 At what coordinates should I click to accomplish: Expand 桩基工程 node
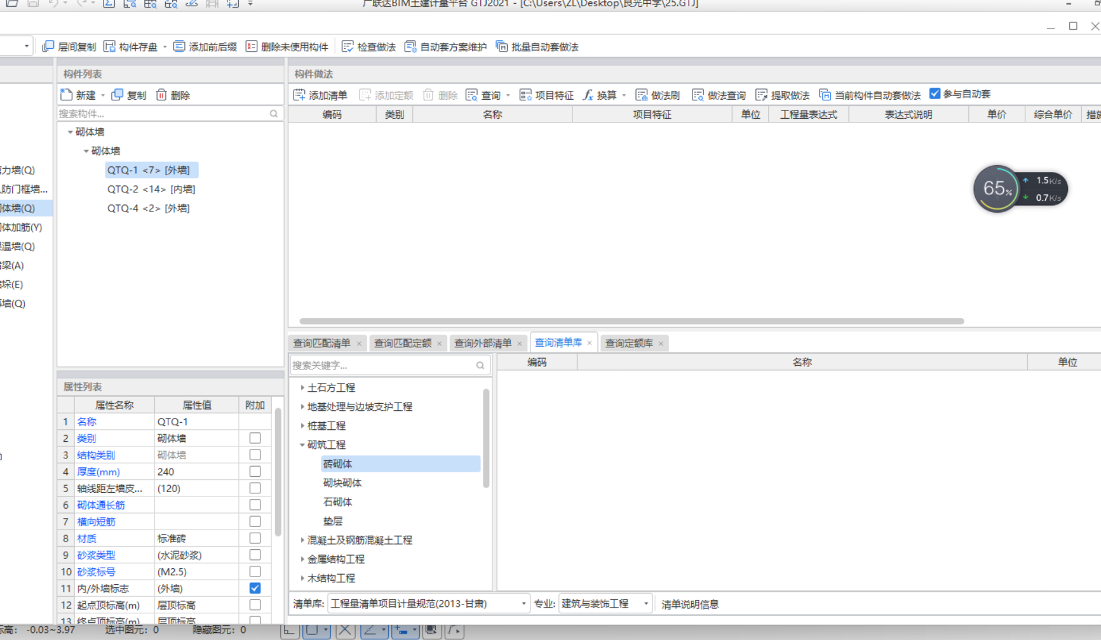[x=302, y=425]
